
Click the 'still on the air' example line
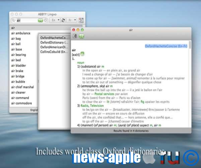coord(114,114)
